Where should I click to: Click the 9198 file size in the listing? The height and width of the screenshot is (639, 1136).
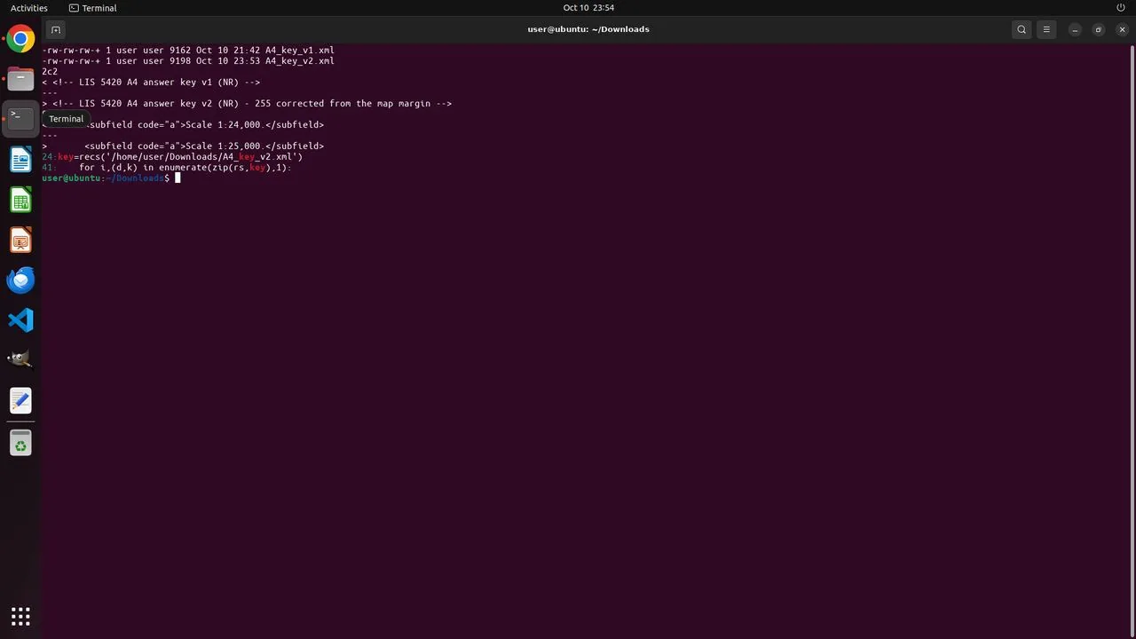click(180, 61)
